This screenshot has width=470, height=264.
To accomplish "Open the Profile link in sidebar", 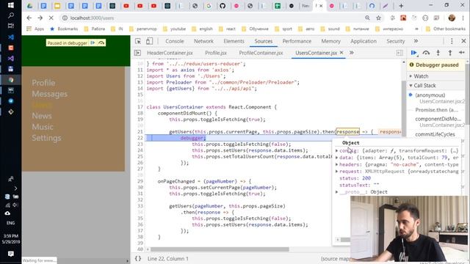I will [43, 83].
